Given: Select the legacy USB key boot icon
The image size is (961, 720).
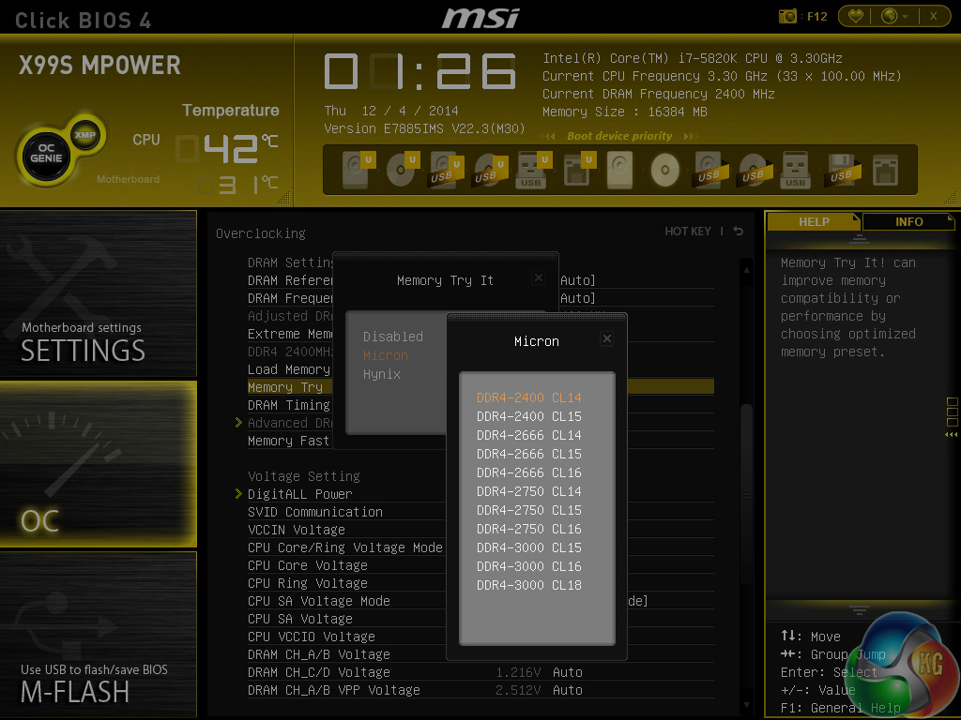Looking at the screenshot, I should 796,169.
